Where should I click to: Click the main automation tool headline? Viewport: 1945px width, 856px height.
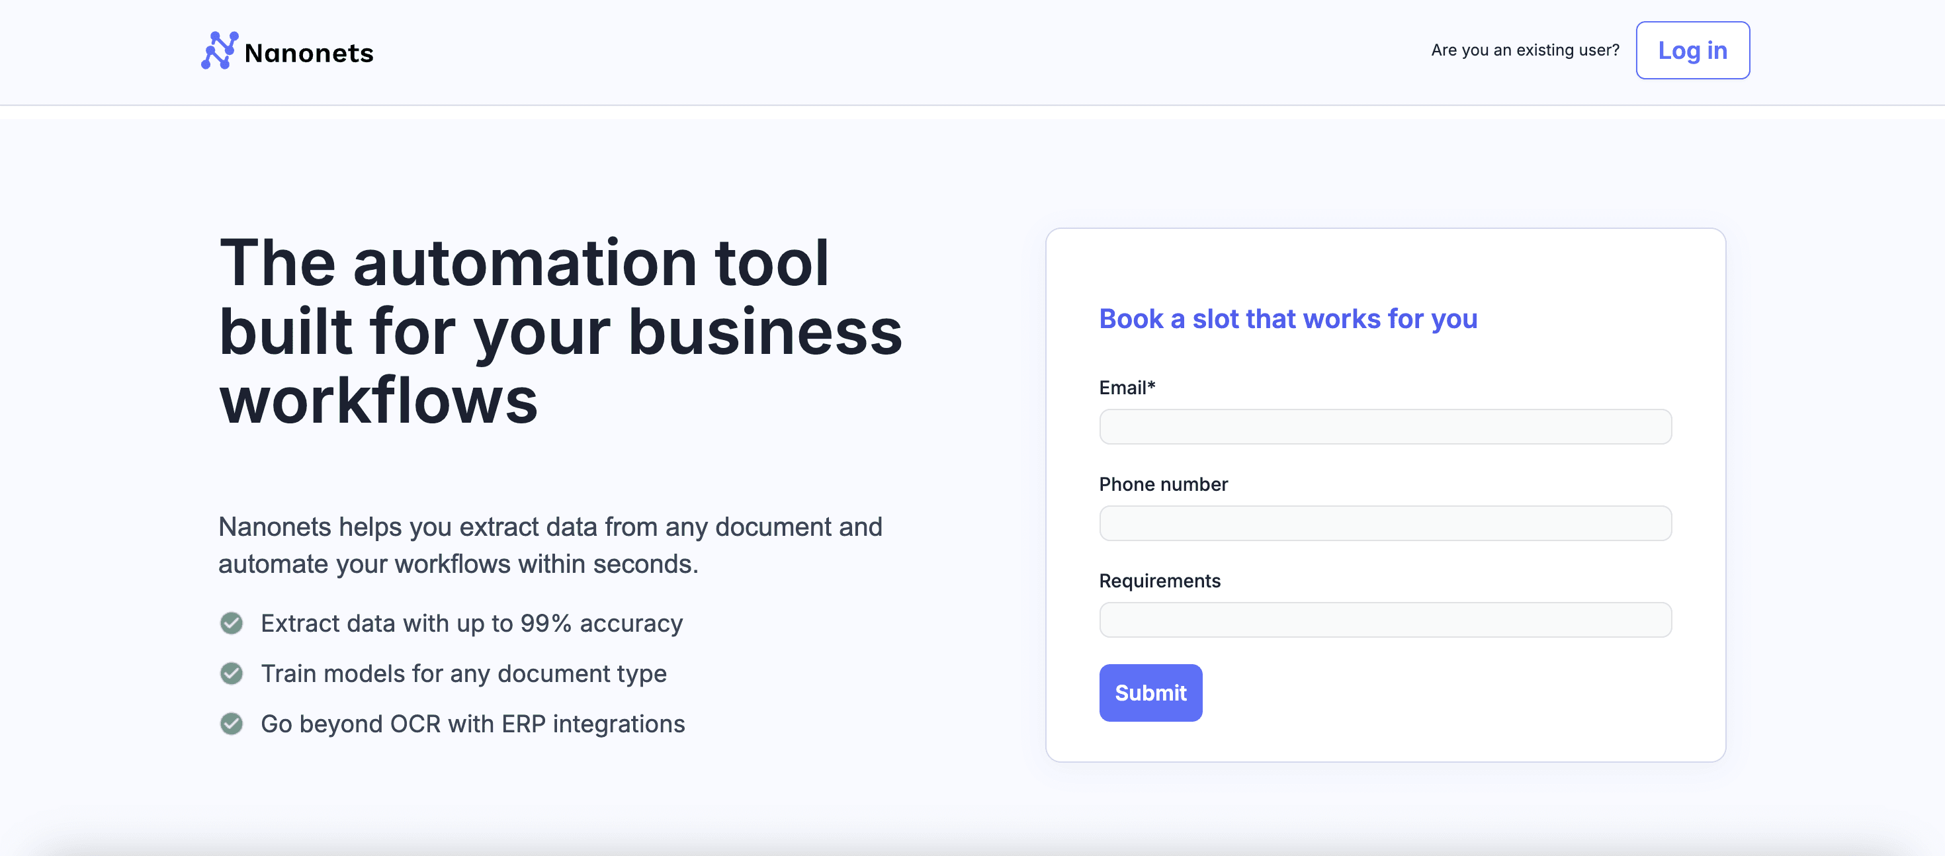point(560,331)
